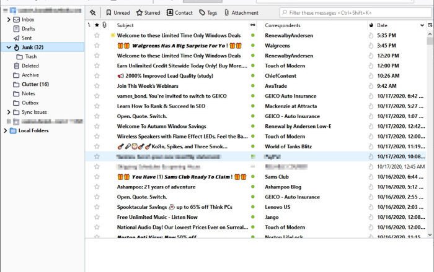This screenshot has width=434, height=272.
Task: Click the Sent folder paper plane icon
Action: pos(16,38)
